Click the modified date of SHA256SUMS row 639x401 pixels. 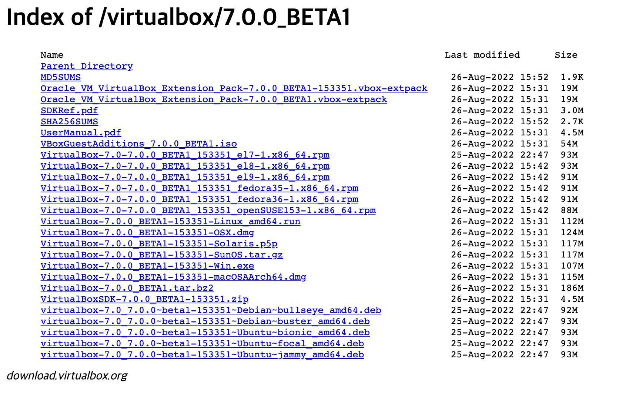click(x=500, y=122)
